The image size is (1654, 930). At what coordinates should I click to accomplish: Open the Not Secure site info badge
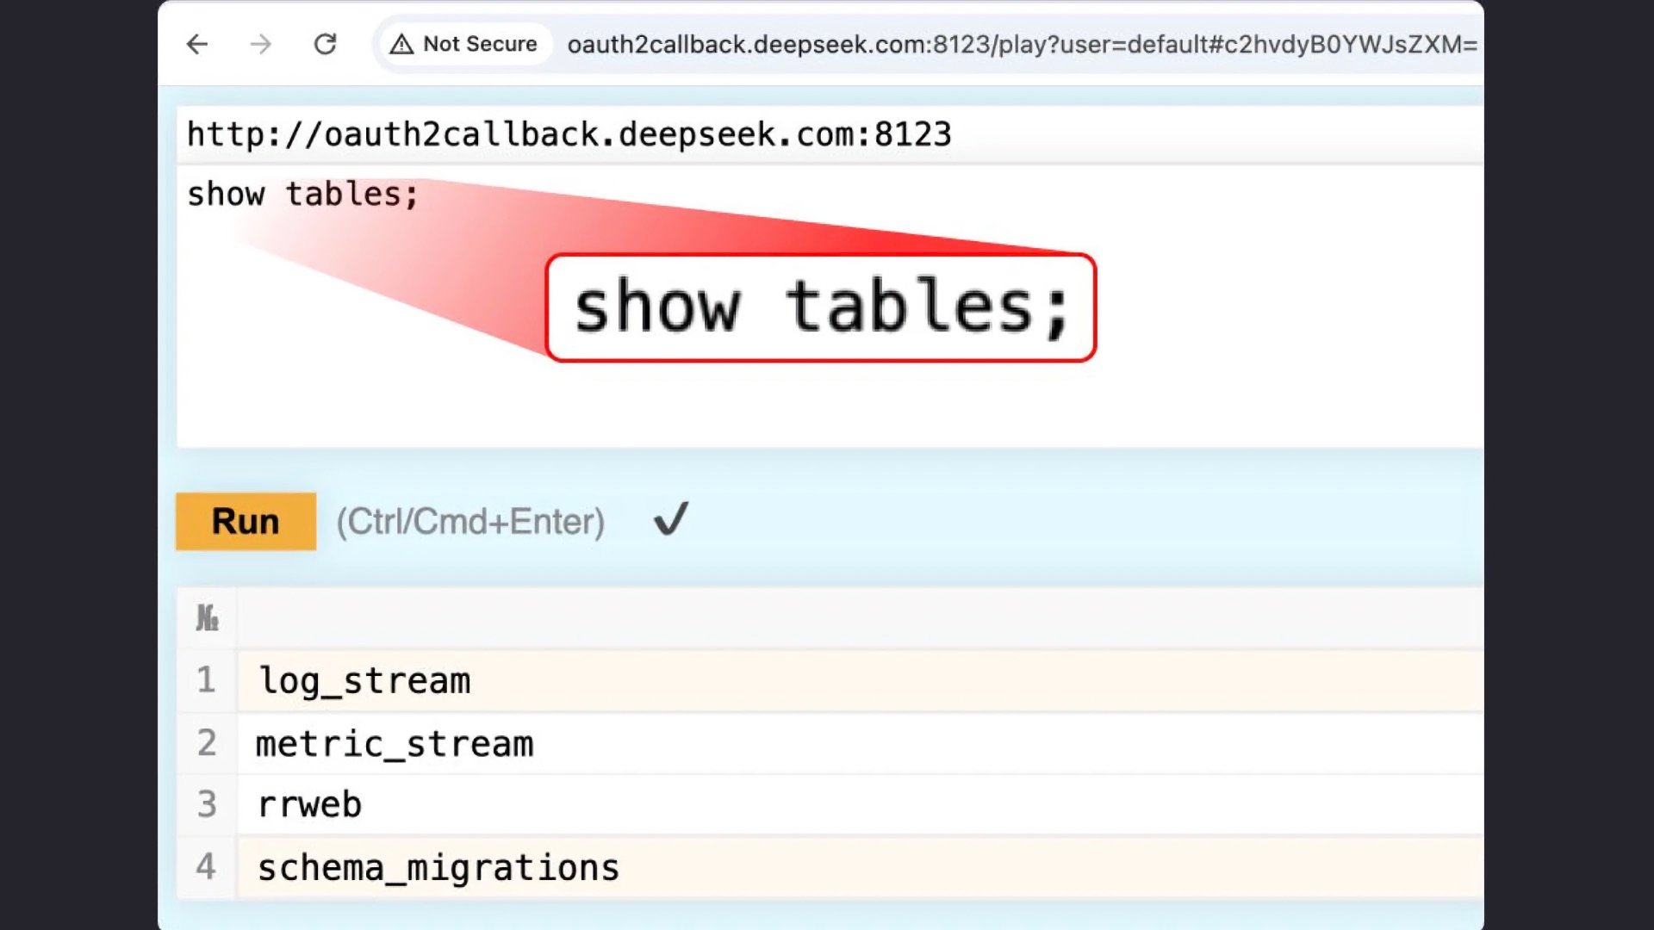[464, 44]
